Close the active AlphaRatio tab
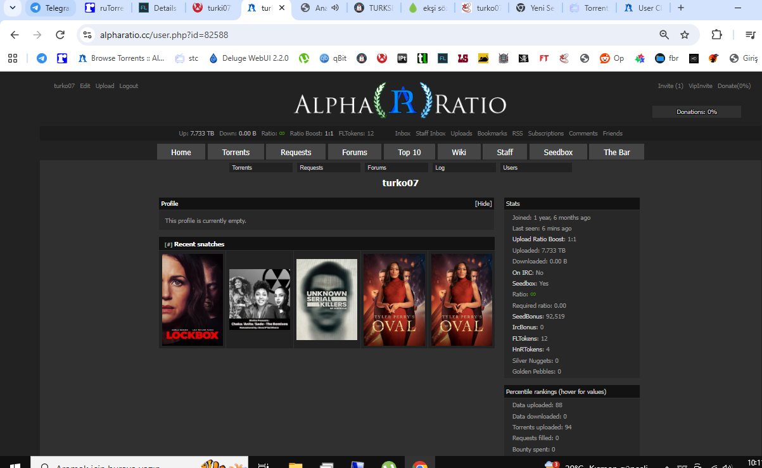 282,8
